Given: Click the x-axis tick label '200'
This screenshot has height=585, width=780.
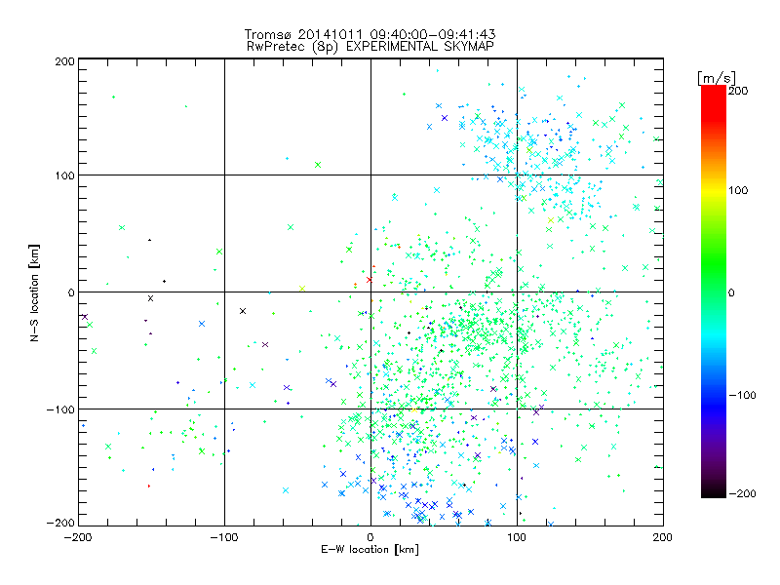Looking at the screenshot, I should click(663, 537).
